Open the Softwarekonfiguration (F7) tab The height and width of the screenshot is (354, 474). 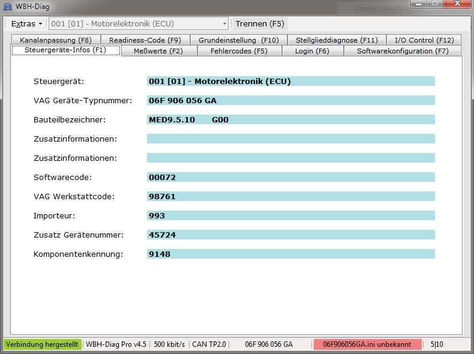click(402, 51)
